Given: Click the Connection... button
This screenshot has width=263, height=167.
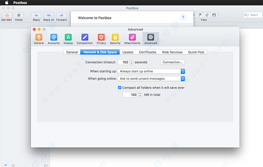Looking at the screenshot, I should pyautogui.click(x=173, y=62).
